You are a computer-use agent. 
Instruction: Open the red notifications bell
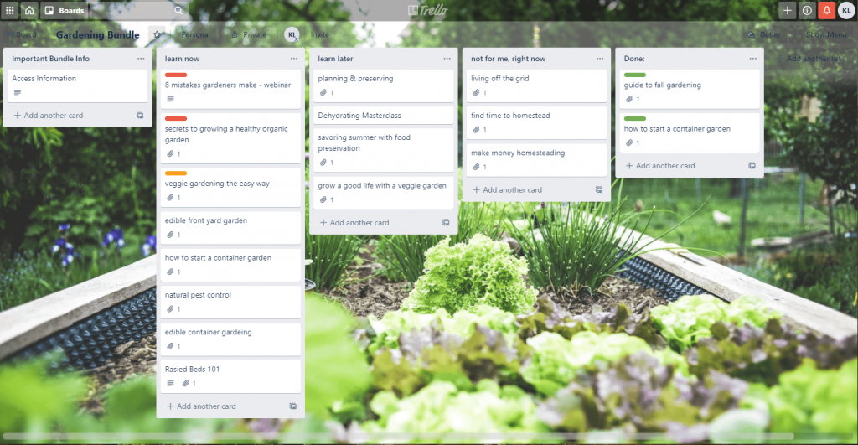point(826,10)
